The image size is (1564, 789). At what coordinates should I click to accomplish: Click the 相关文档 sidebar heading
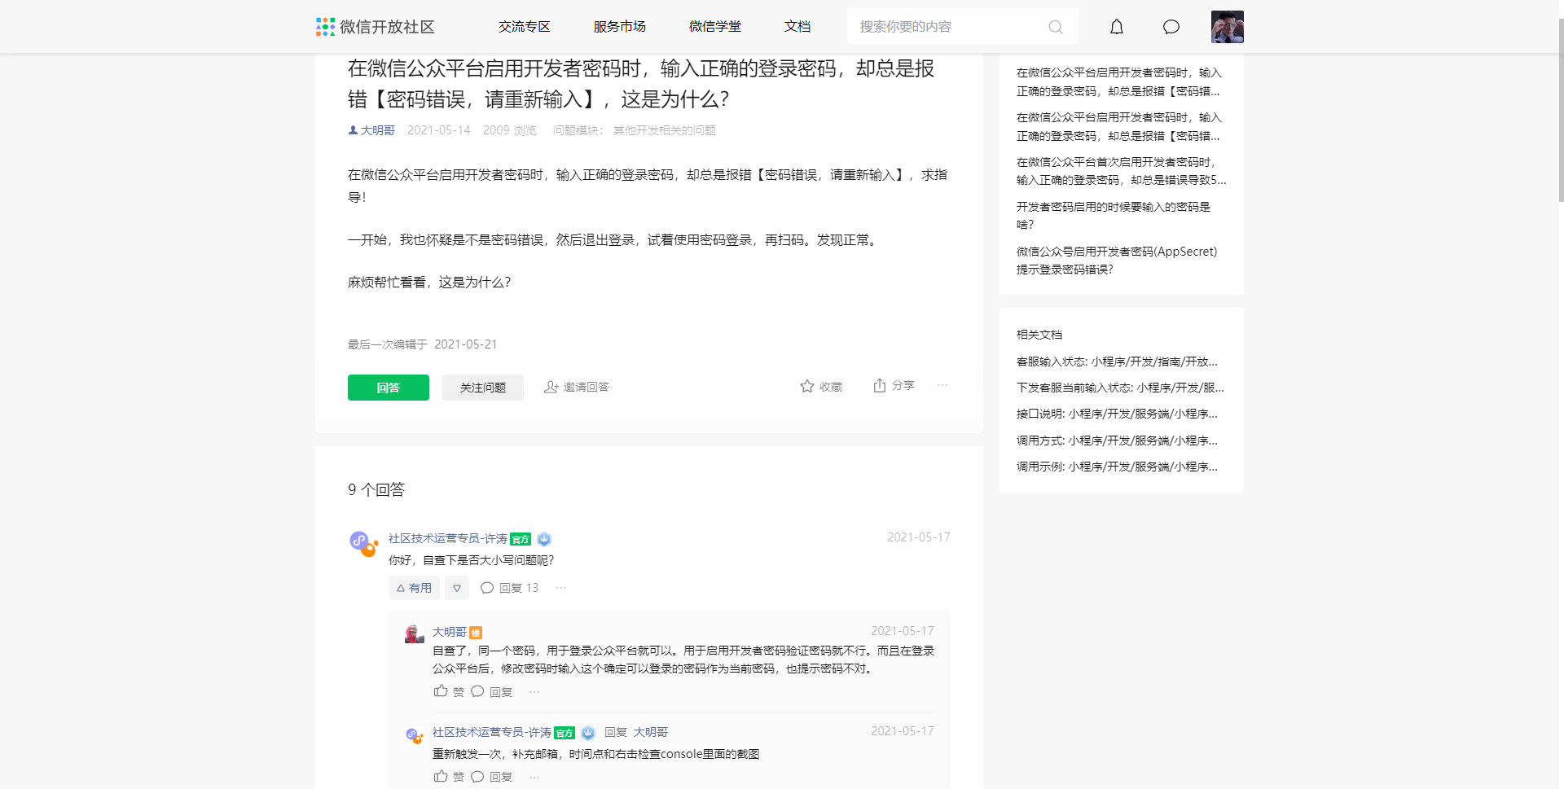click(x=1039, y=335)
